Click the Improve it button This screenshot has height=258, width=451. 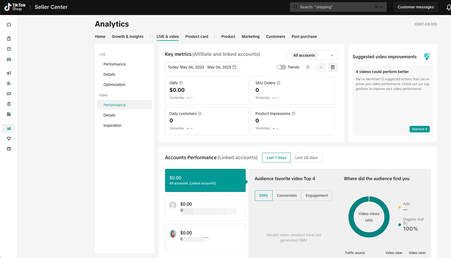[419, 129]
